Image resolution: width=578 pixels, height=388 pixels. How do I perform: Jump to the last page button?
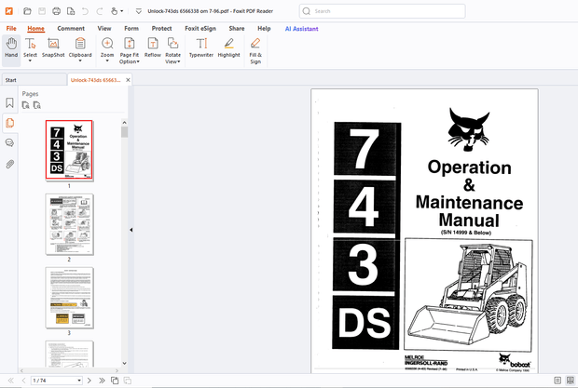[102, 381]
